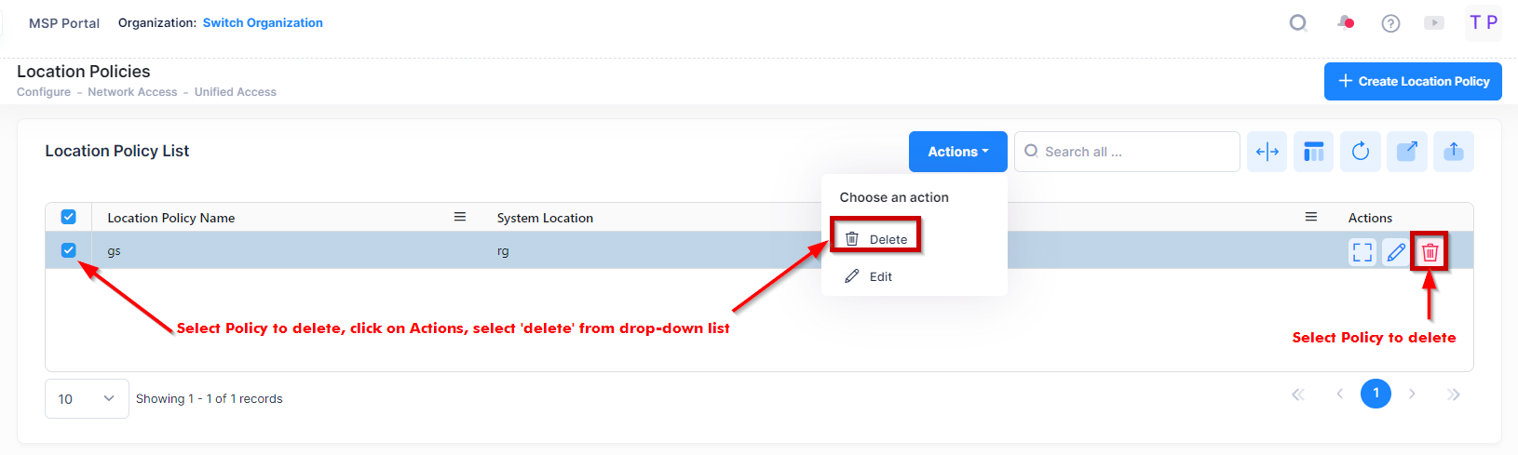Expand the gs row with fullscreen icon
Screen dimensions: 1518x455
1362,252
